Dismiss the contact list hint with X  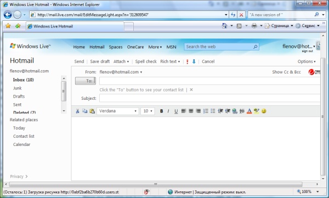pyautogui.click(x=191, y=89)
